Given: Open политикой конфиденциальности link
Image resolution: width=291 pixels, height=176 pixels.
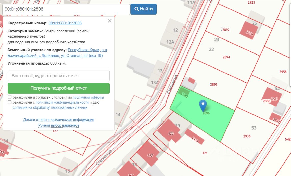Looking at the screenshot, I should point(62,102).
